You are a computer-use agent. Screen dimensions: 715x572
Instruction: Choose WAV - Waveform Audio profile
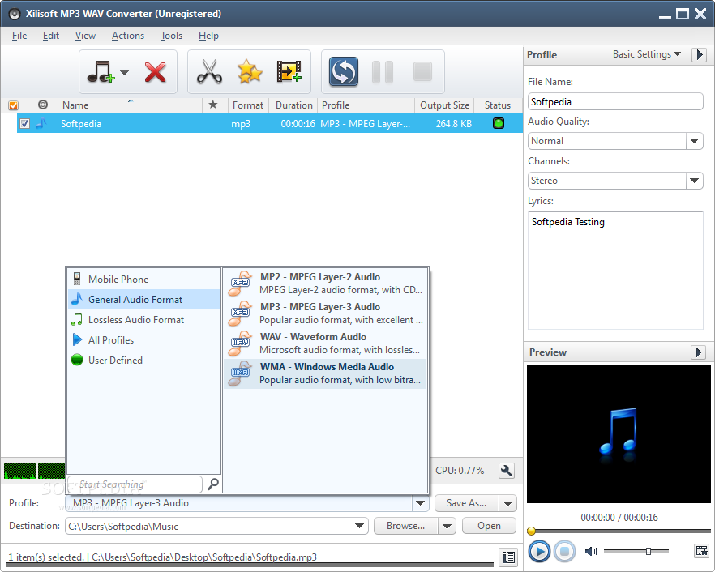click(x=325, y=344)
